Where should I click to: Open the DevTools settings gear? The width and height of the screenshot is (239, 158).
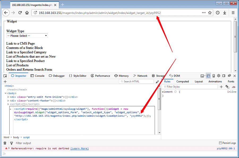pyautogui.click(x=219, y=76)
